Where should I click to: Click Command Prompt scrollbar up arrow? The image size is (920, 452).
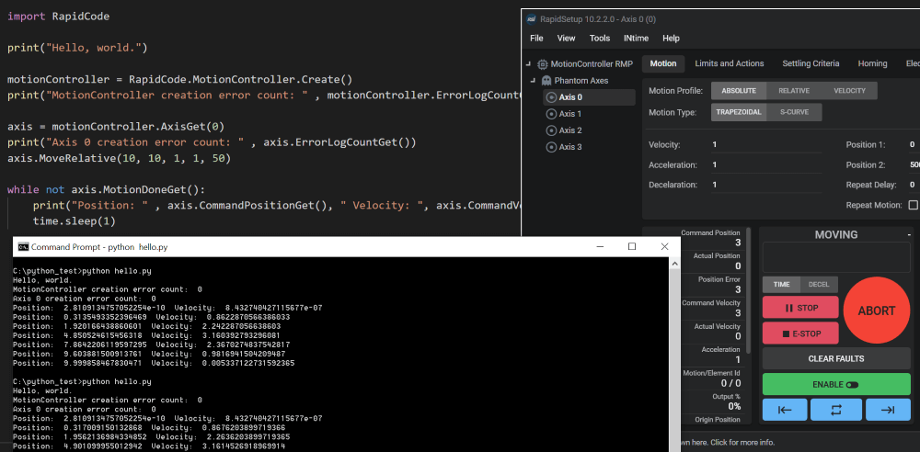674,264
